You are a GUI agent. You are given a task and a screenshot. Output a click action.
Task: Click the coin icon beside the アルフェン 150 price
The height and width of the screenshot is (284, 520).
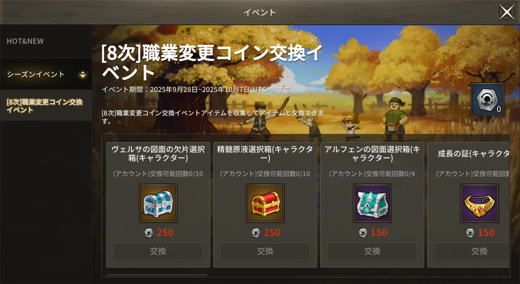pos(363,233)
